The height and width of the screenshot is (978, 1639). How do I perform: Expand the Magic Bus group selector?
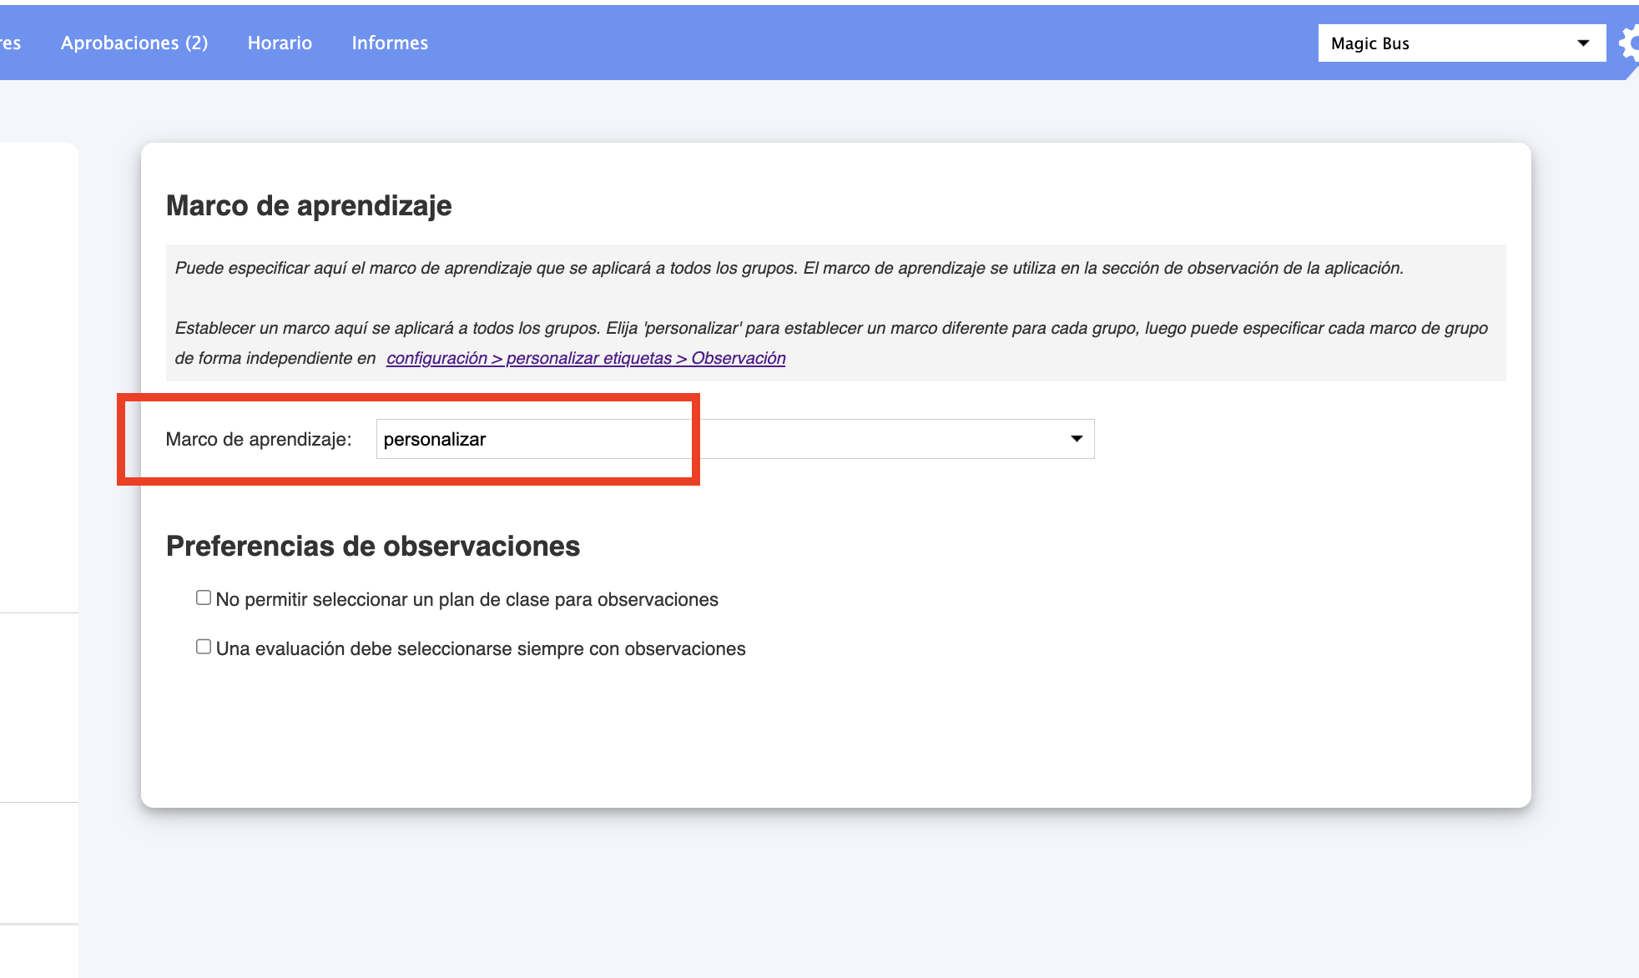pyautogui.click(x=1460, y=43)
